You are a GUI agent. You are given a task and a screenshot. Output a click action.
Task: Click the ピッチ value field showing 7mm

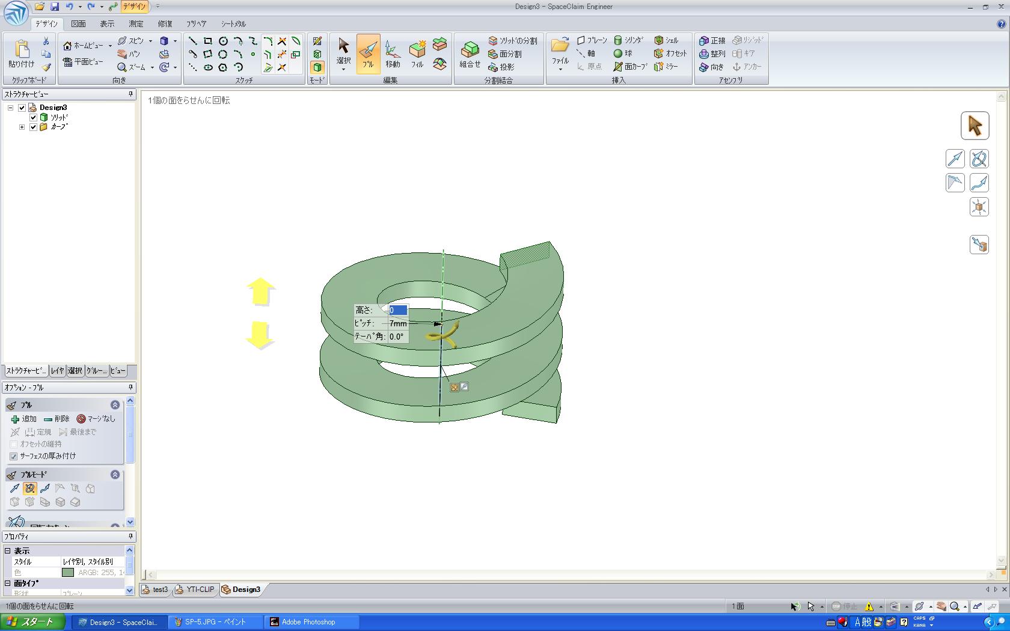tap(398, 323)
